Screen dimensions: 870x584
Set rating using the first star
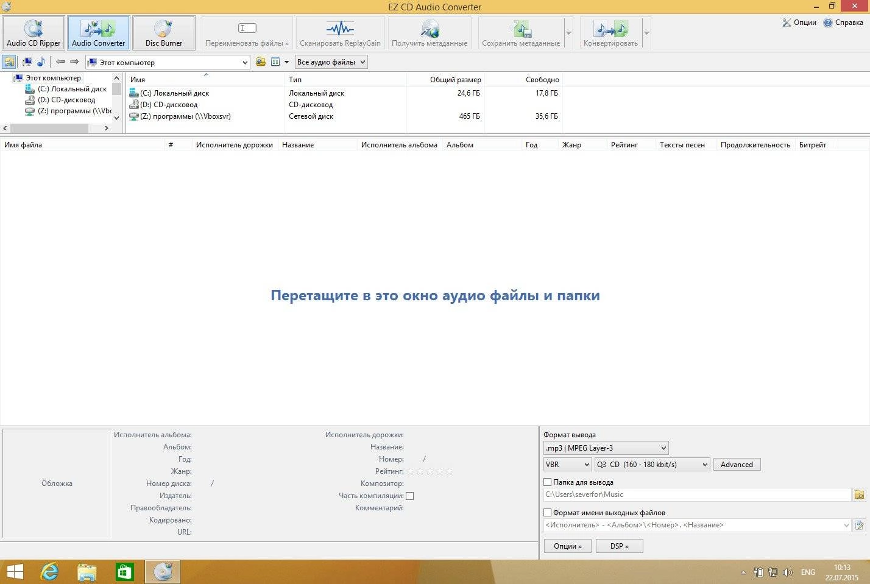point(411,471)
